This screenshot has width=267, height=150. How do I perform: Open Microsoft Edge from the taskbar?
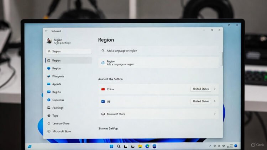pos(147,146)
